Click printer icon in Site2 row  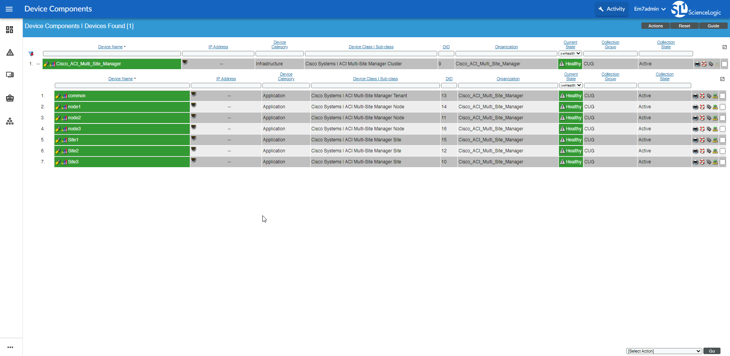pyautogui.click(x=695, y=151)
